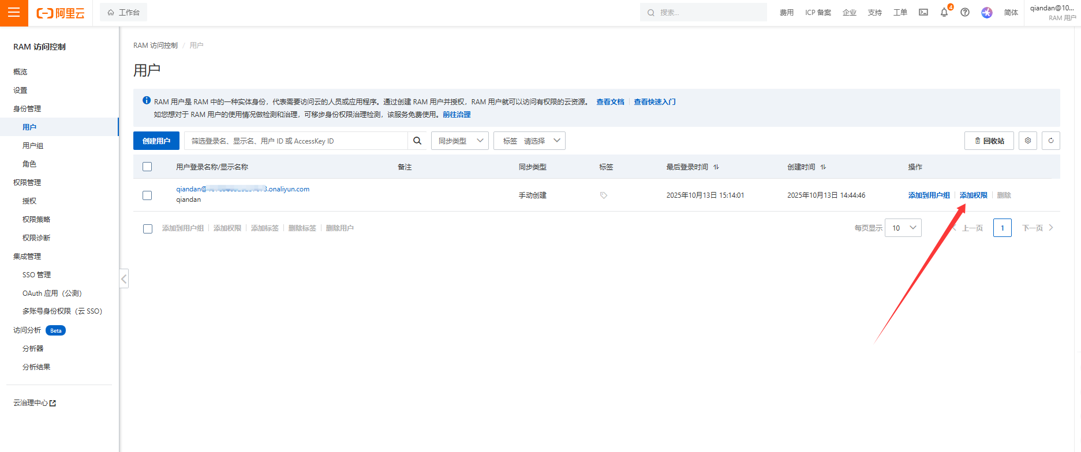
Task: Check the select-all checkbox in table header
Action: [x=147, y=167]
